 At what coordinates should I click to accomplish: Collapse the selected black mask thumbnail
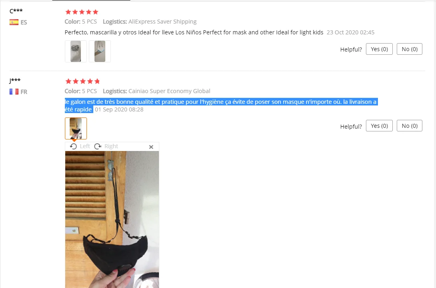(76, 129)
